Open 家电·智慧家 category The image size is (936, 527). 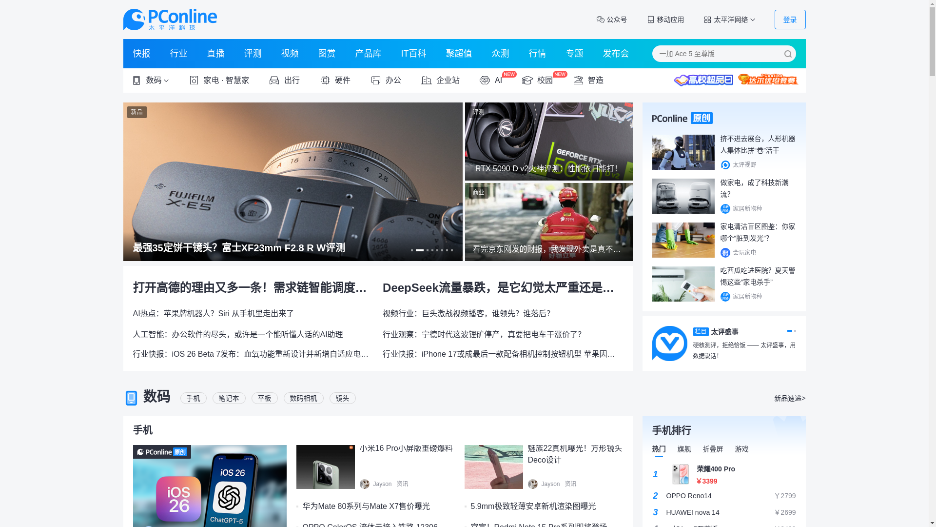point(219,81)
